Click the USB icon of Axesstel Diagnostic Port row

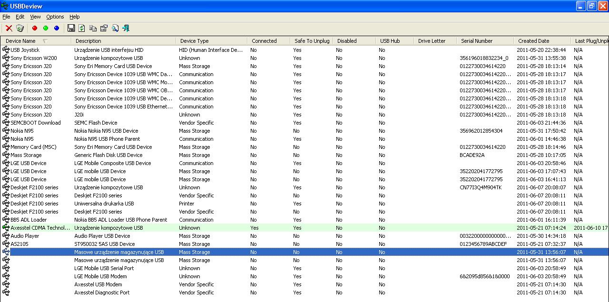pos(6,292)
